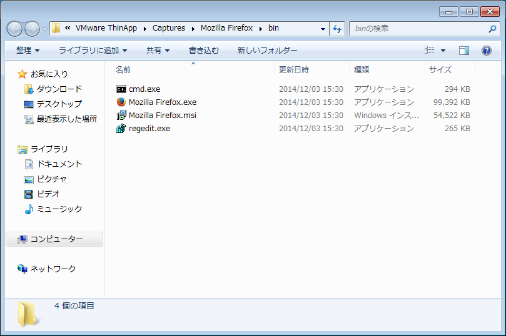Toggle the preview pane icon
Screen dimensions: 506x336
click(463, 50)
